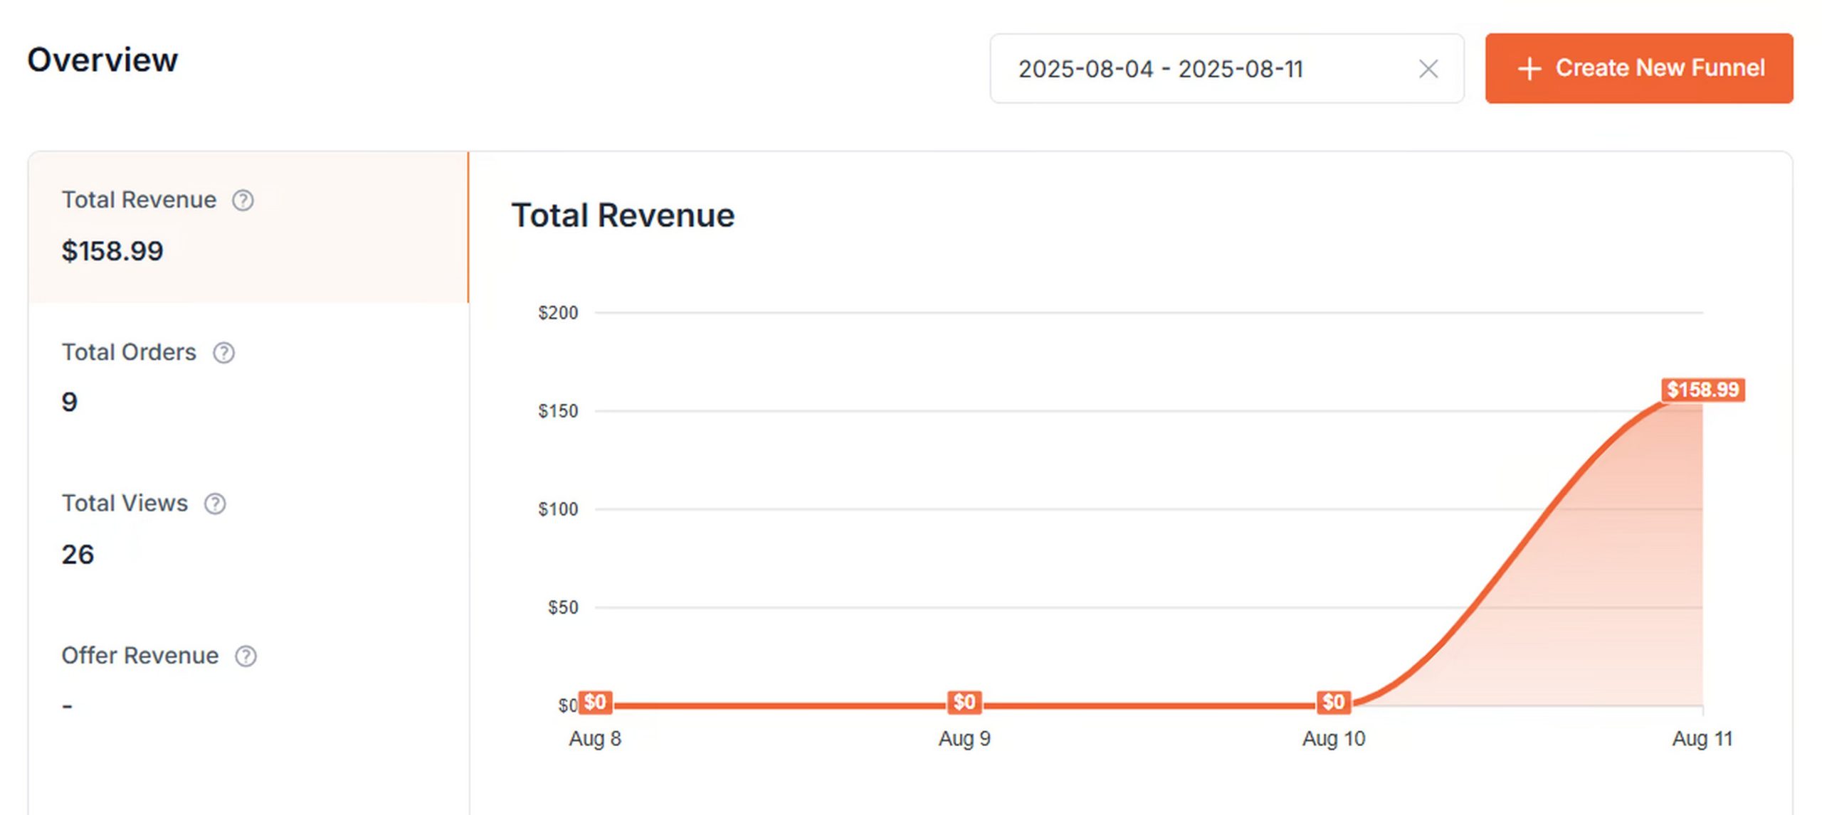Click the $0 marker above Aug 8
The height and width of the screenshot is (815, 1822).
point(595,702)
